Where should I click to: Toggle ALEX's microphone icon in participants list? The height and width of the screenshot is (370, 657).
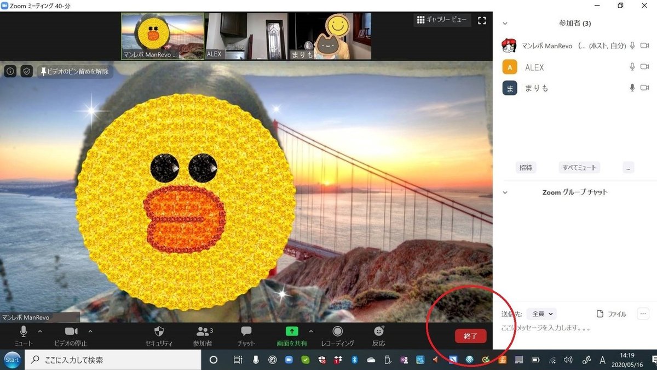point(632,67)
